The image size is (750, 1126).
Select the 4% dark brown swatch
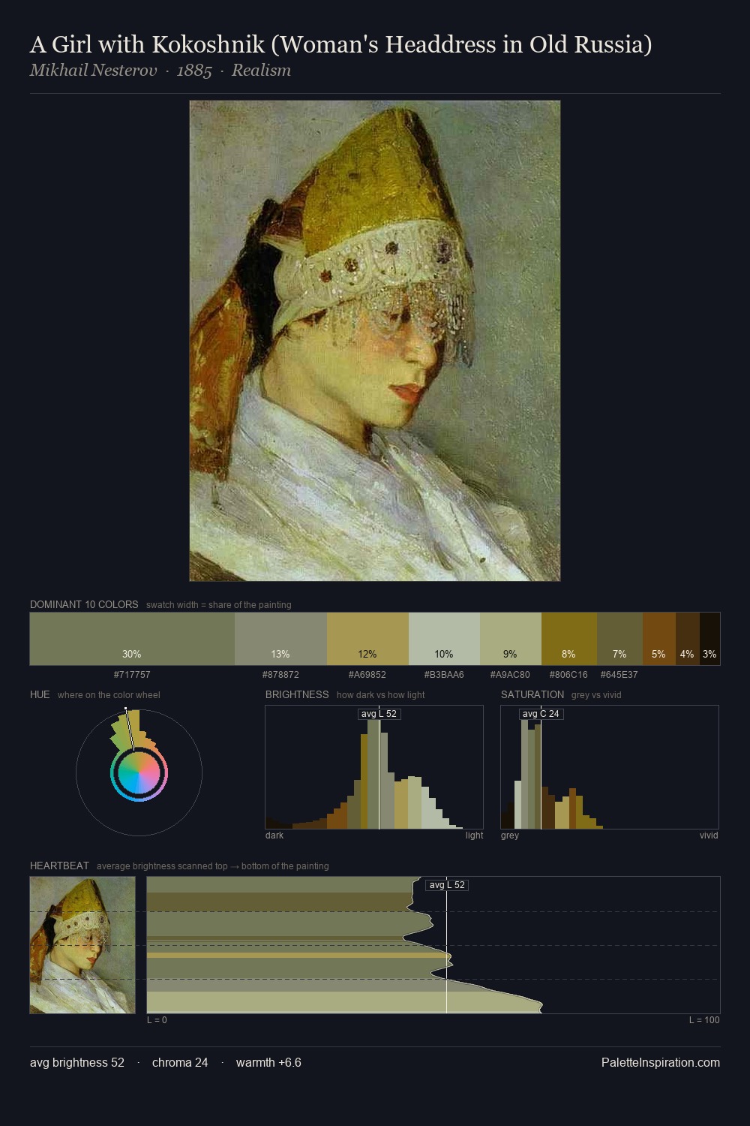(x=688, y=639)
